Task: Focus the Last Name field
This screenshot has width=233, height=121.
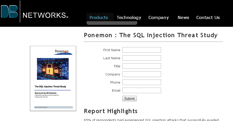Action: 142,58
